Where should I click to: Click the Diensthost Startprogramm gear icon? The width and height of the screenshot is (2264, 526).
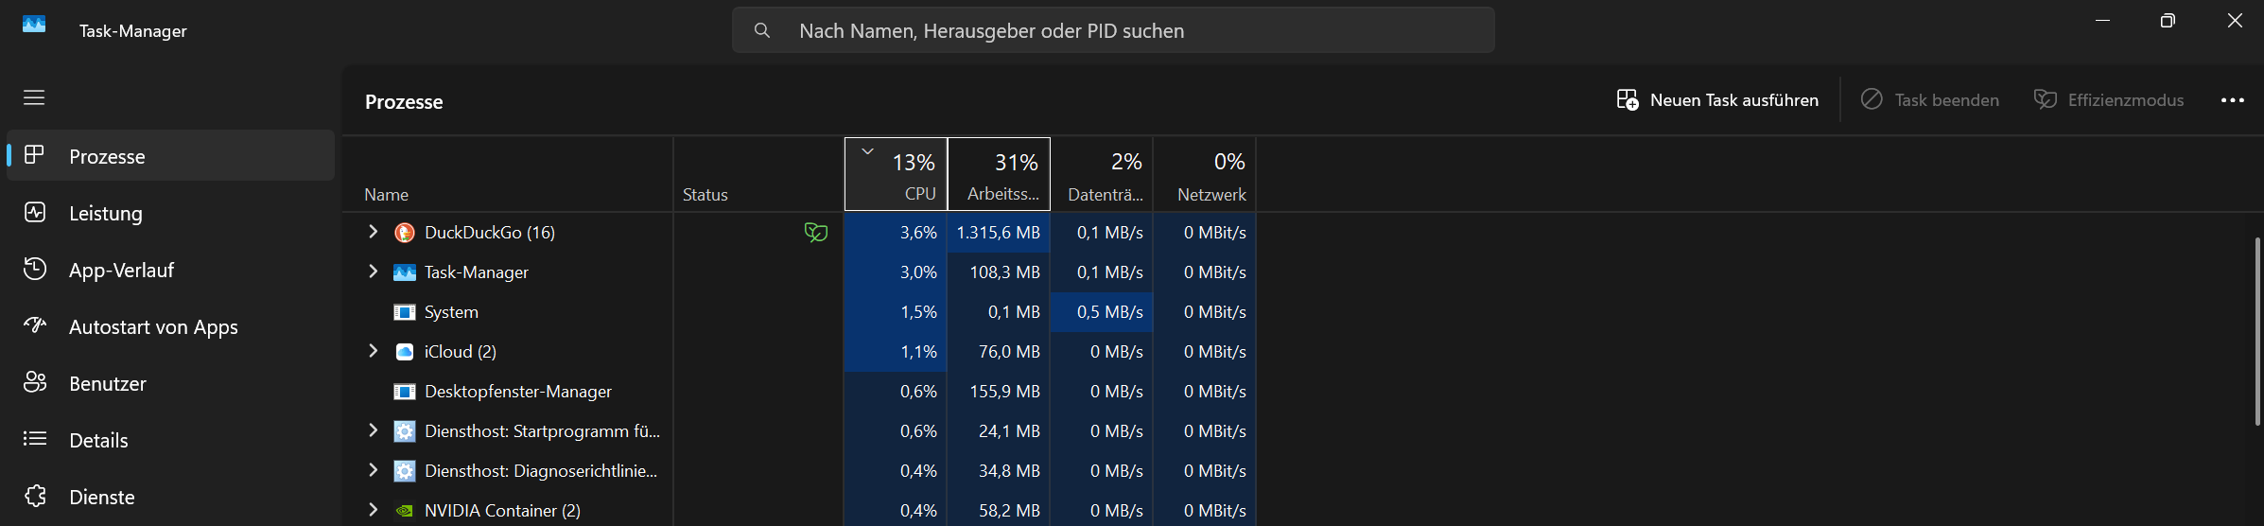[x=404, y=431]
